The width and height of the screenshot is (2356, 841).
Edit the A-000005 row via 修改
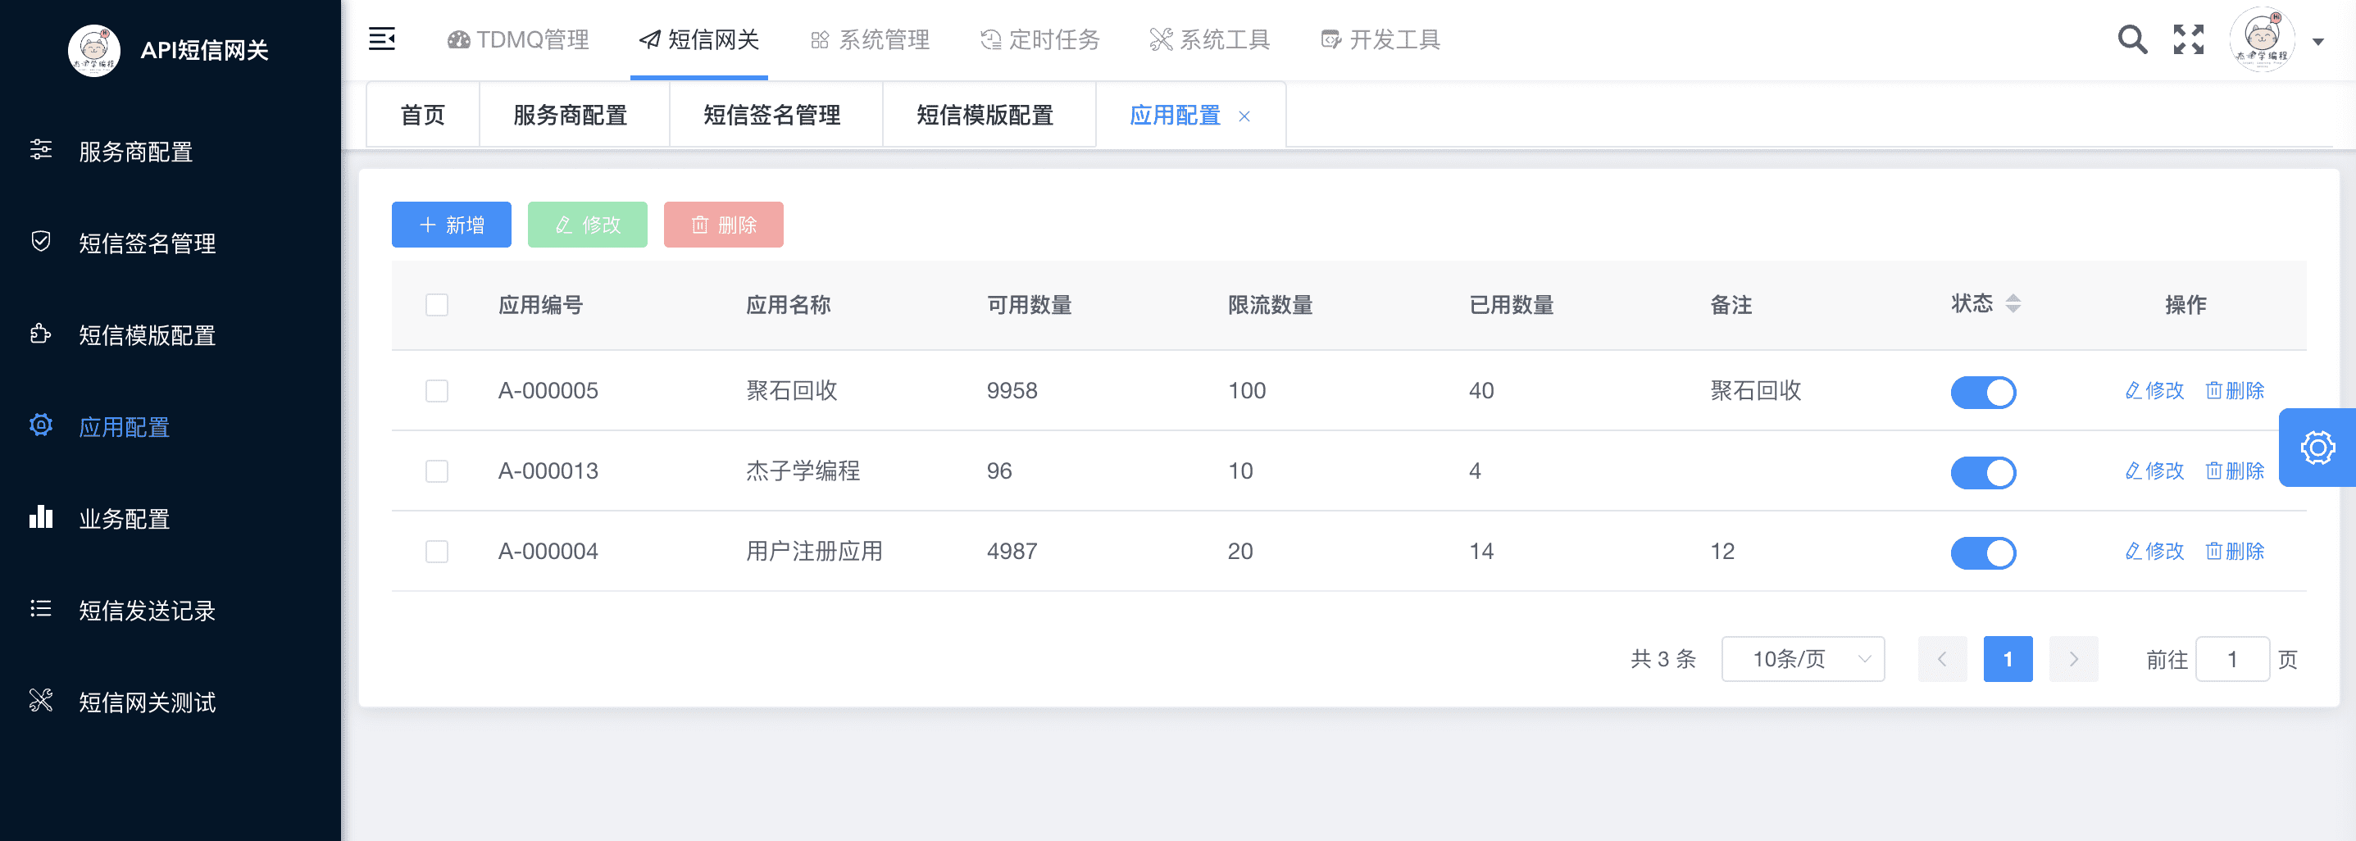(2155, 391)
